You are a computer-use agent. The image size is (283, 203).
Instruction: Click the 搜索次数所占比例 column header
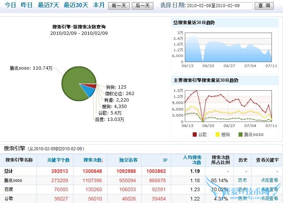(x=220, y=160)
